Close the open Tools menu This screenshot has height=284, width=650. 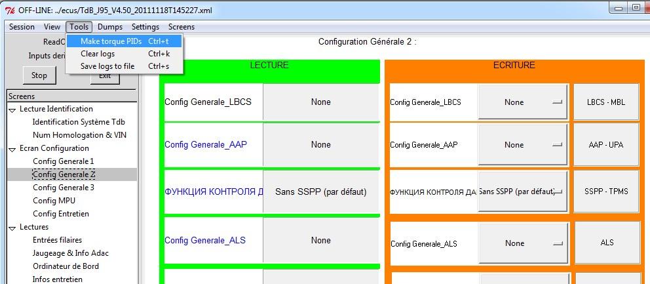pyautogui.click(x=79, y=27)
